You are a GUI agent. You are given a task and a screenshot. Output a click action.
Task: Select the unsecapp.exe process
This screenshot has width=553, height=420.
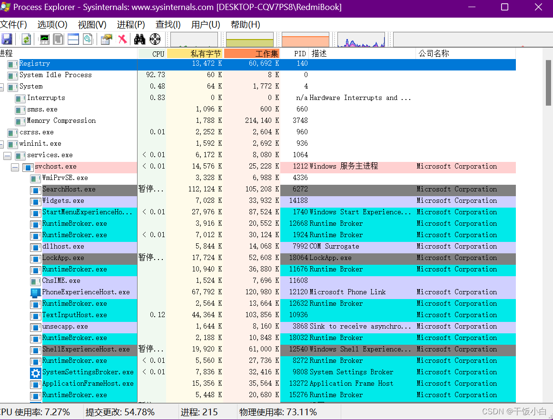pos(65,327)
